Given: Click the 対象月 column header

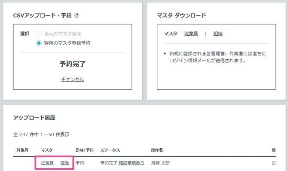Looking at the screenshot, I should 22,150.
